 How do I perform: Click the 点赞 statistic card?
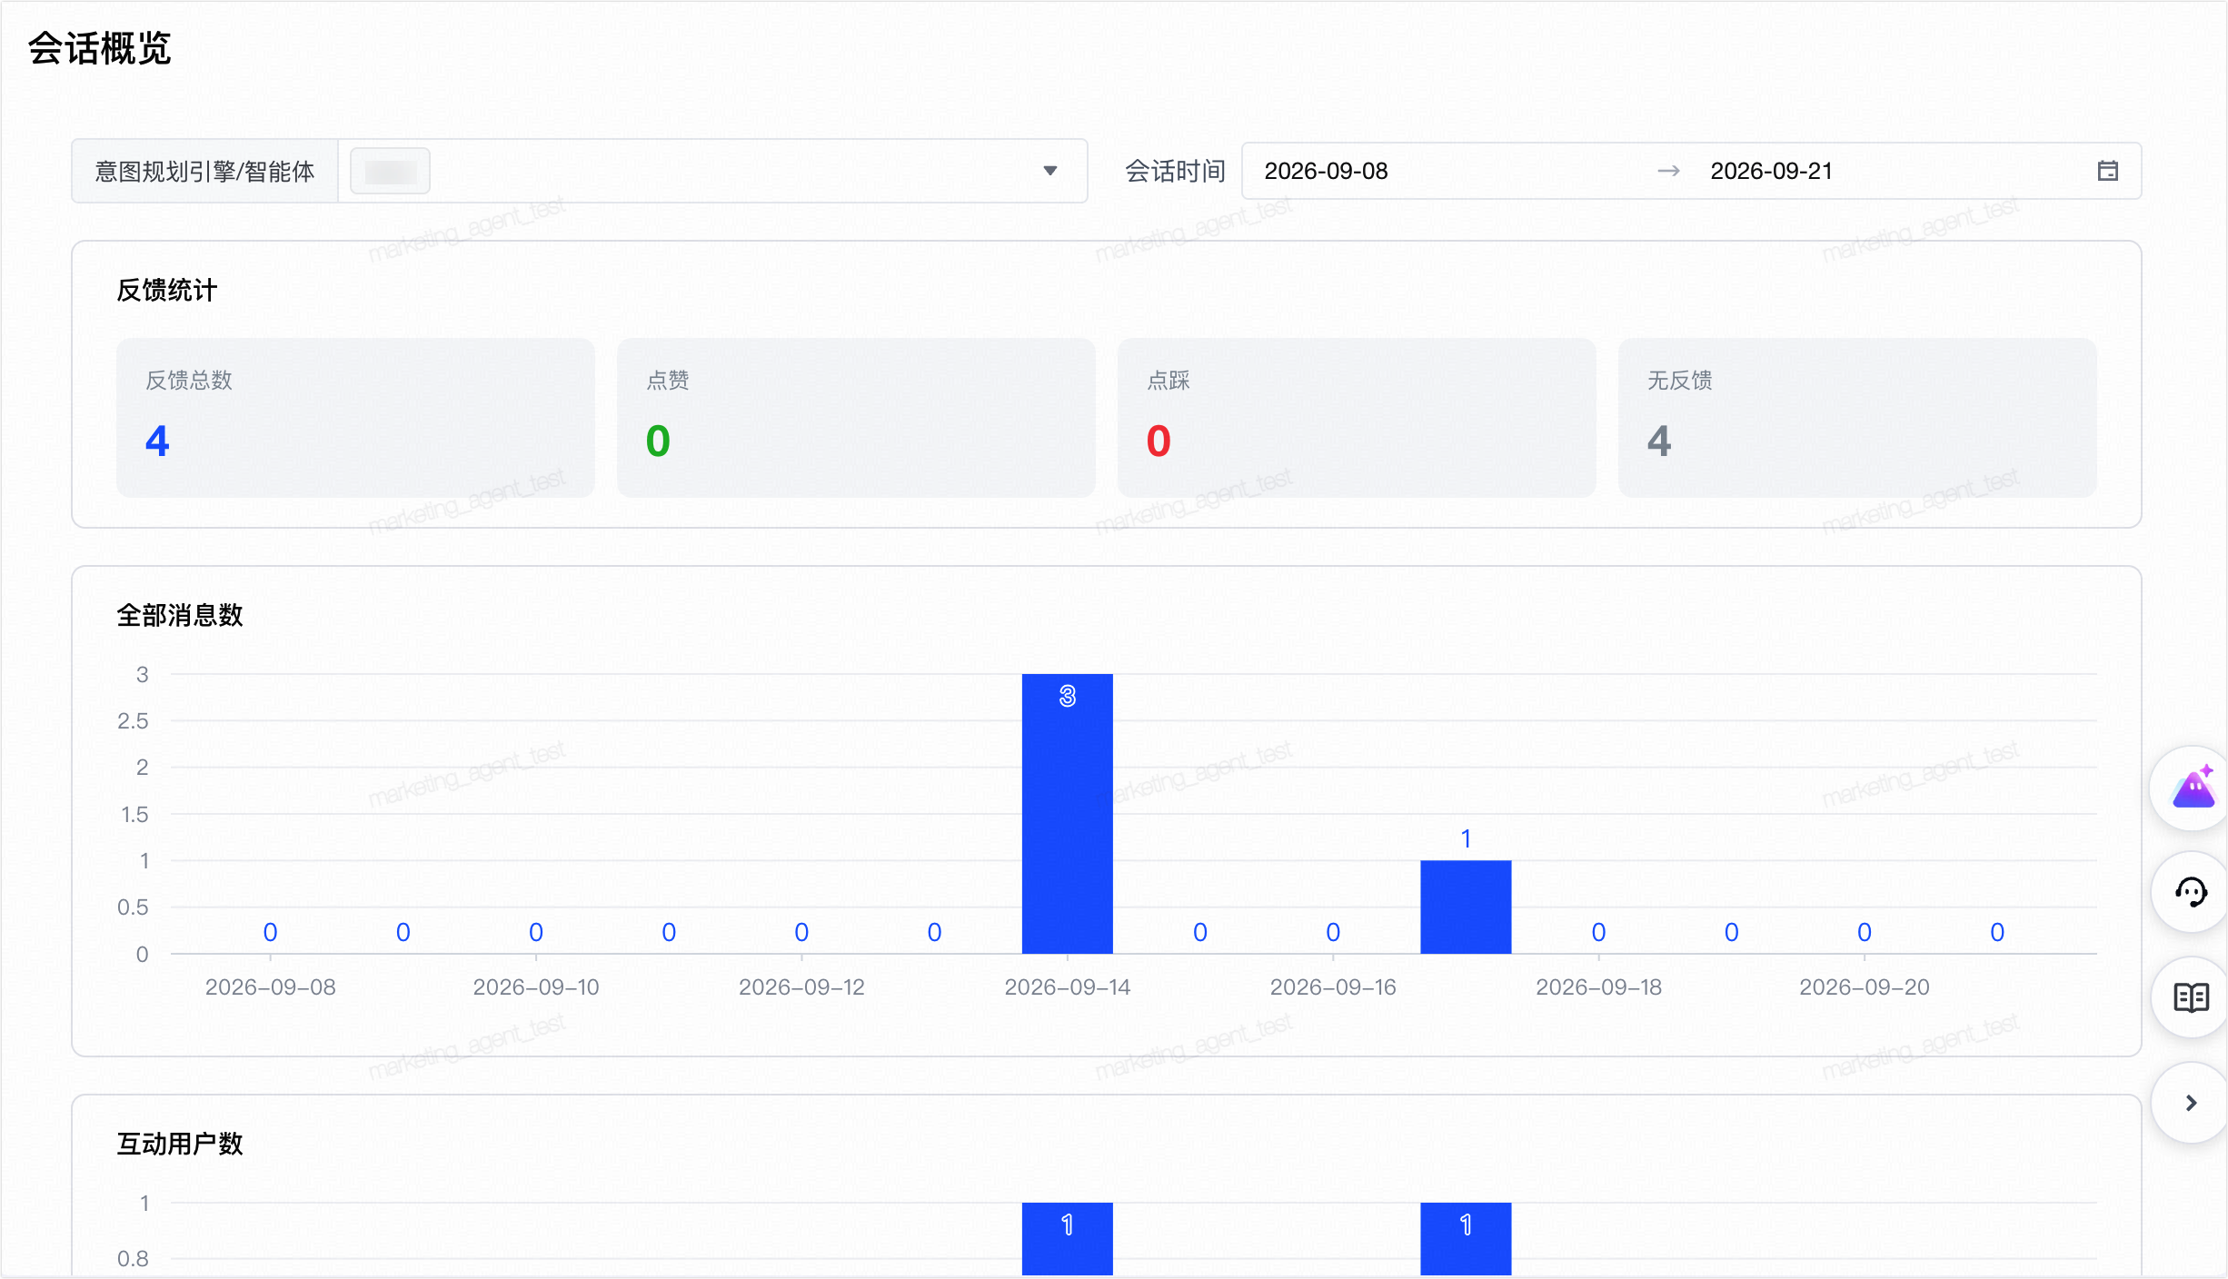pyautogui.click(x=856, y=418)
